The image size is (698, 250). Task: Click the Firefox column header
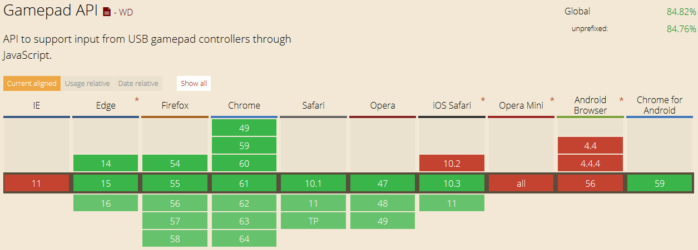coord(175,105)
